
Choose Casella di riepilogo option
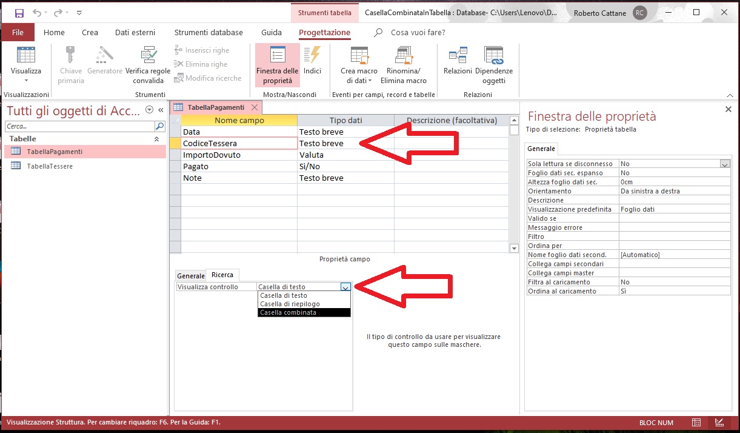point(304,304)
